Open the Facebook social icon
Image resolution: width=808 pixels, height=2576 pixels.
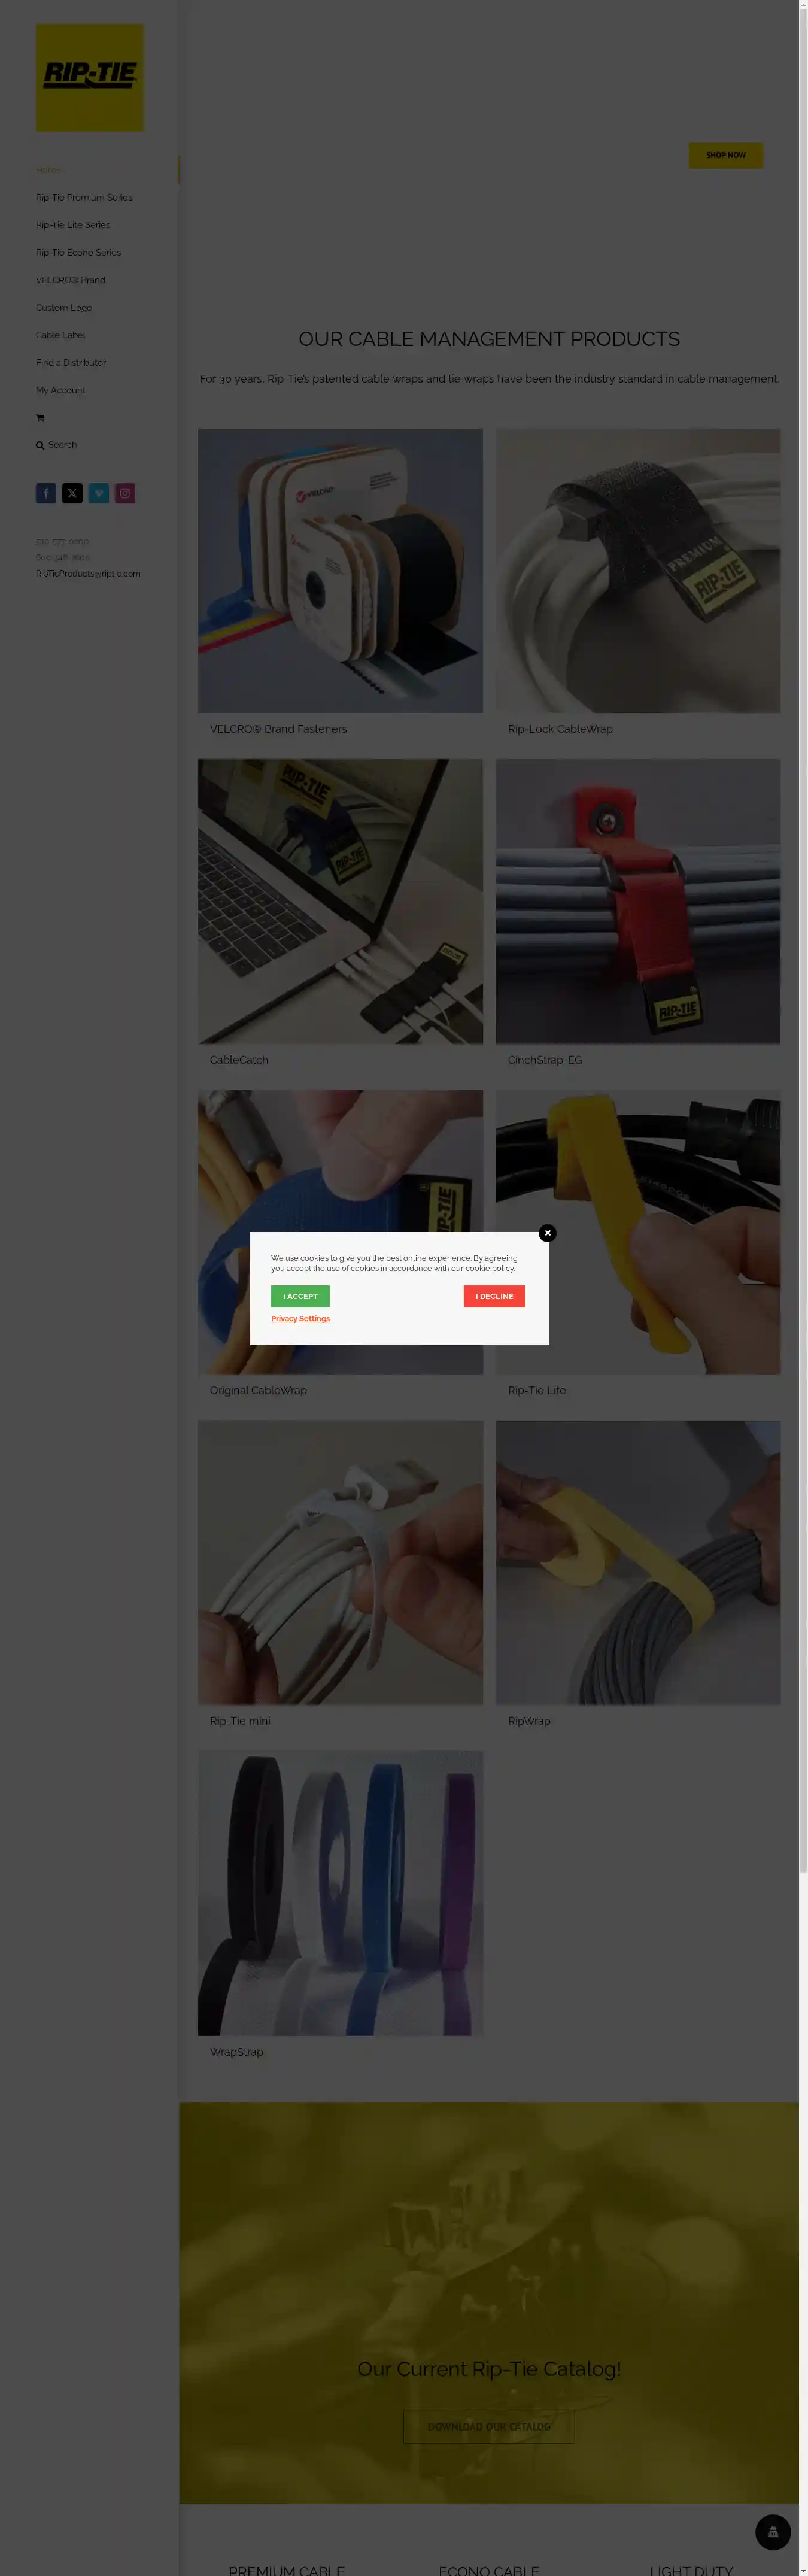46,493
